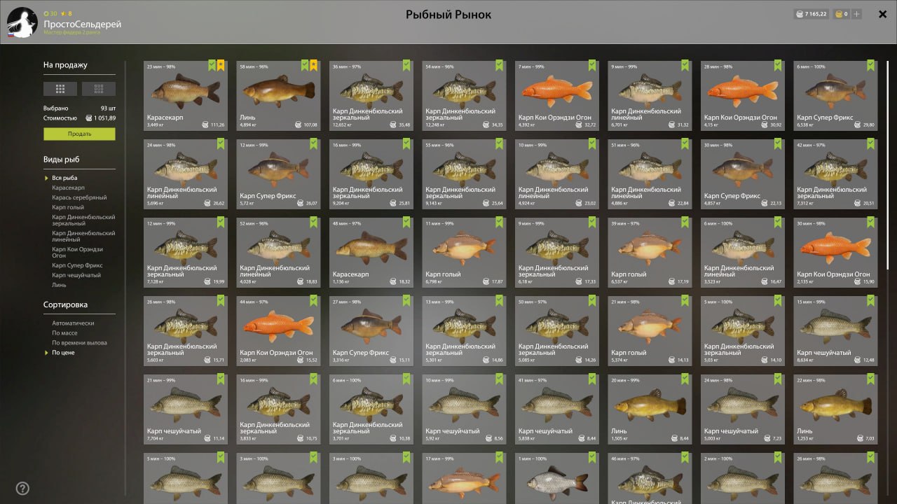The width and height of the screenshot is (897, 504).
Task: Select Автоматически sorting option
Action: pos(73,323)
